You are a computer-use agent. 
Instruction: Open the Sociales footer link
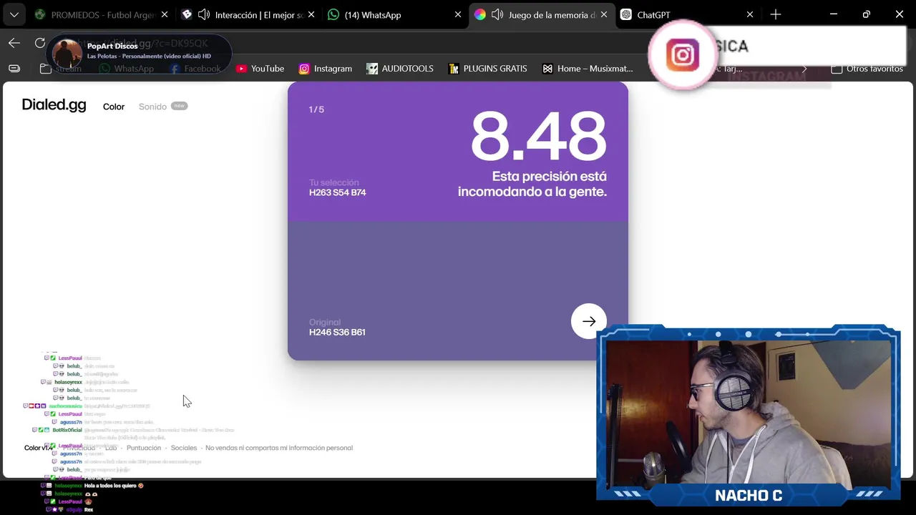click(x=184, y=448)
